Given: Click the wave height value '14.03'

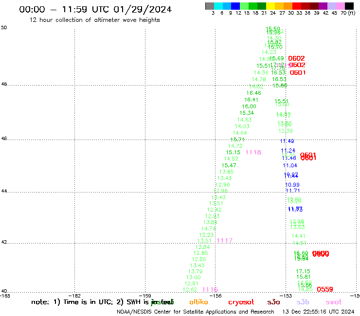Looking at the screenshot, I should point(242,126).
